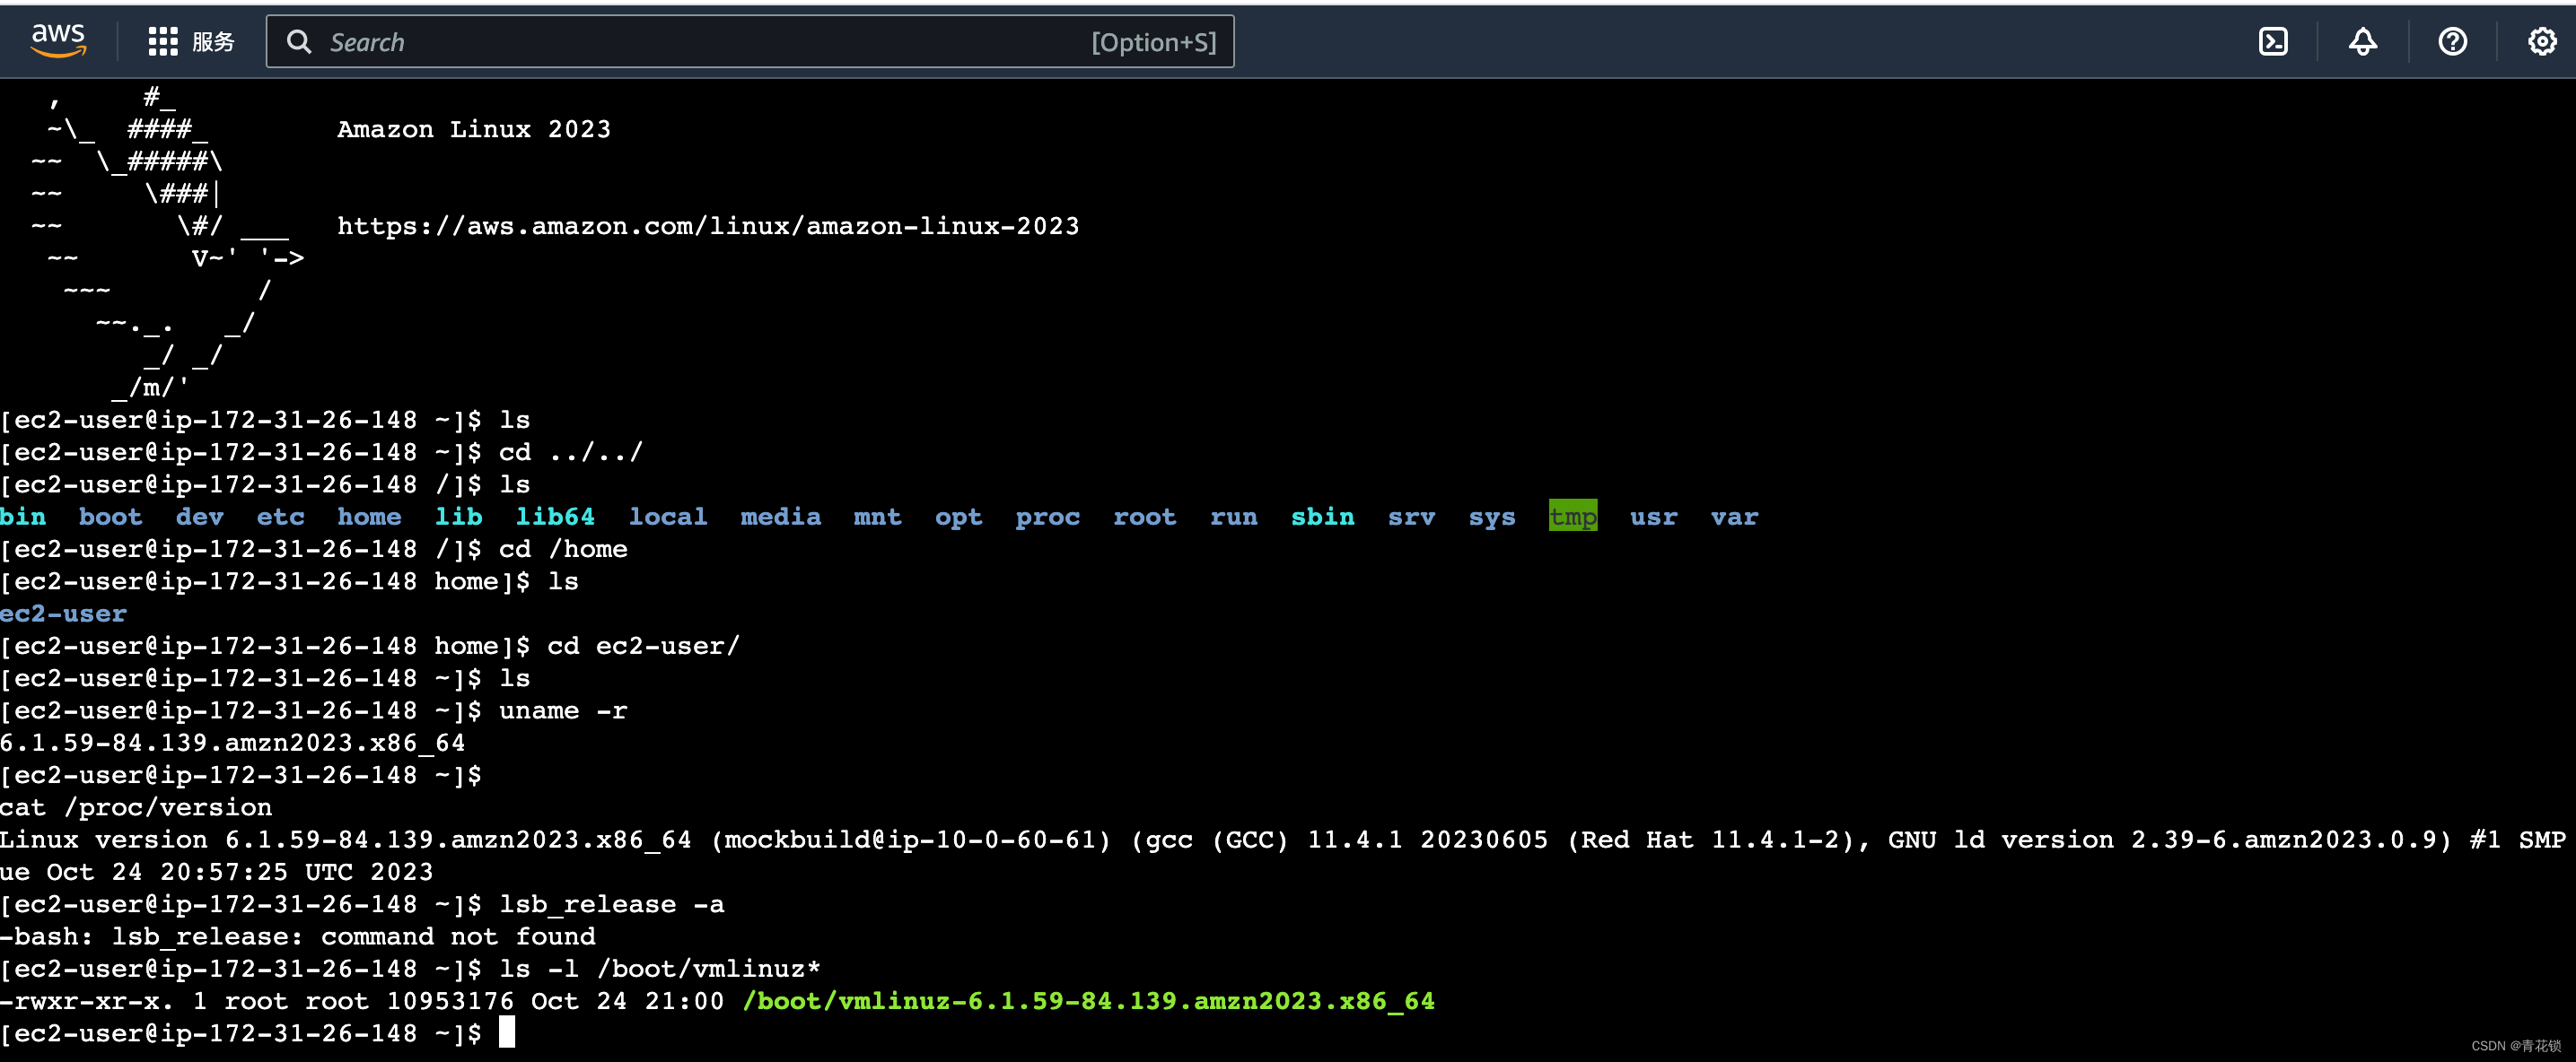Image resolution: width=2576 pixels, height=1062 pixels.
Task: Select the 'dev' directory name
Action: coord(200,517)
